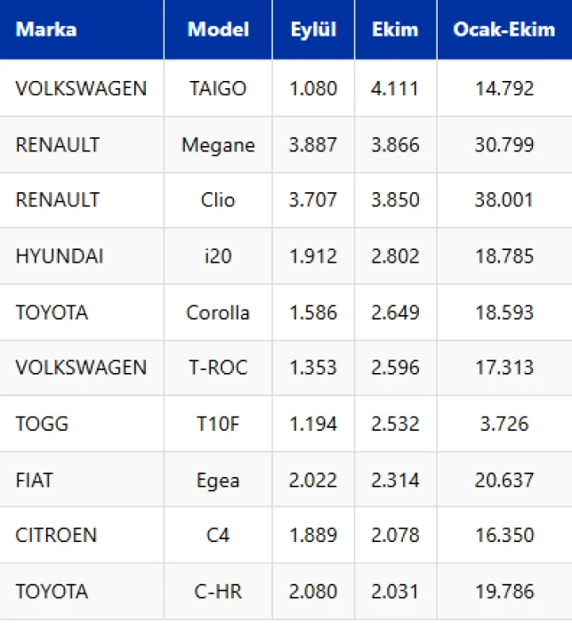
Task: Click the TOGG brand cell
Action: click(42, 424)
